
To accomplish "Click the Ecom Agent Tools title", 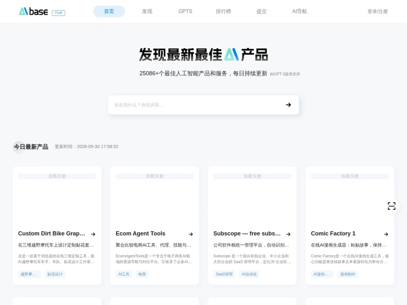I will 140,233.
